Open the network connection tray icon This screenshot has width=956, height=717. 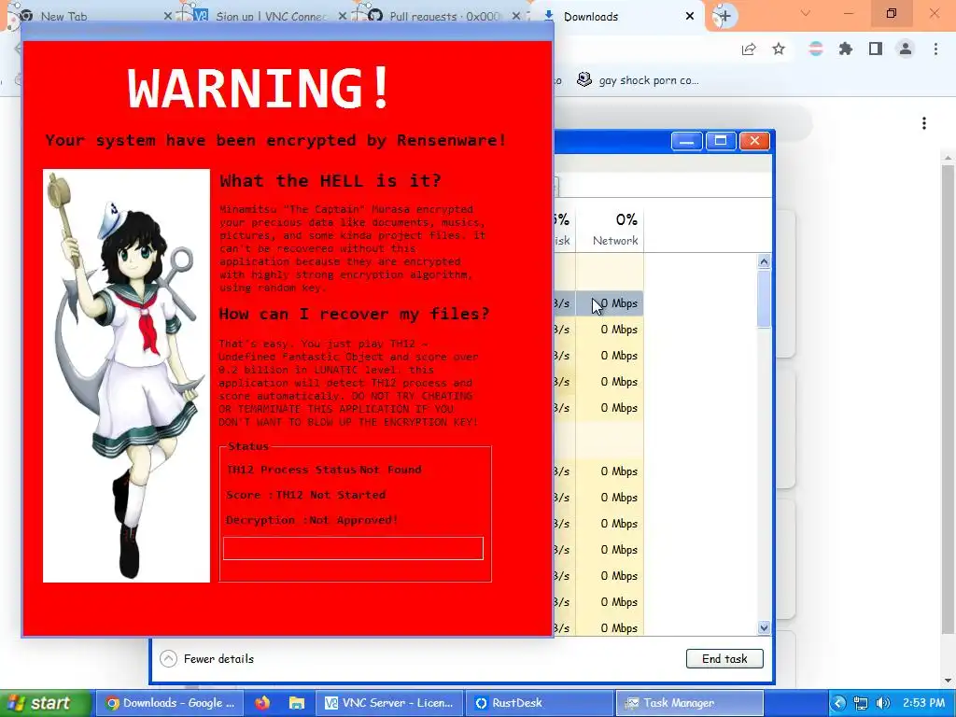[861, 703]
